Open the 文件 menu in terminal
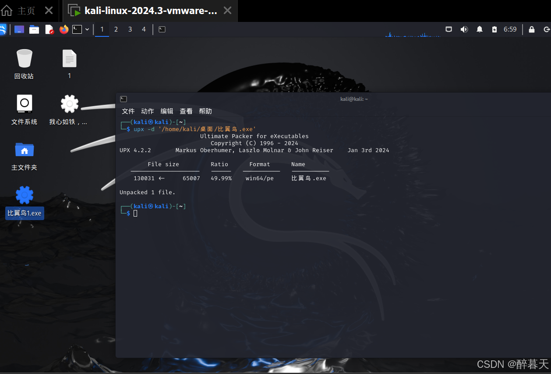The height and width of the screenshot is (374, 551). [x=128, y=111]
